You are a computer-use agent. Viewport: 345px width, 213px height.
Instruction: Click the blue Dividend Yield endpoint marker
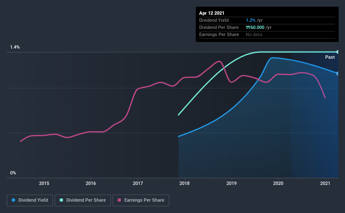point(338,73)
